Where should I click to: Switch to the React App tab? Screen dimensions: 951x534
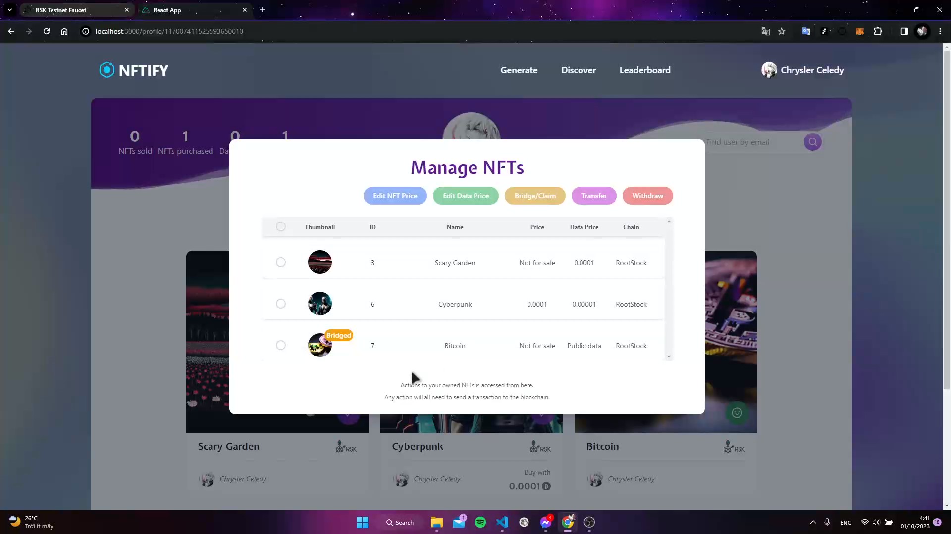pyautogui.click(x=167, y=10)
